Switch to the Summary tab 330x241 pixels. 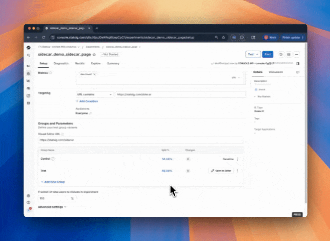(113, 64)
